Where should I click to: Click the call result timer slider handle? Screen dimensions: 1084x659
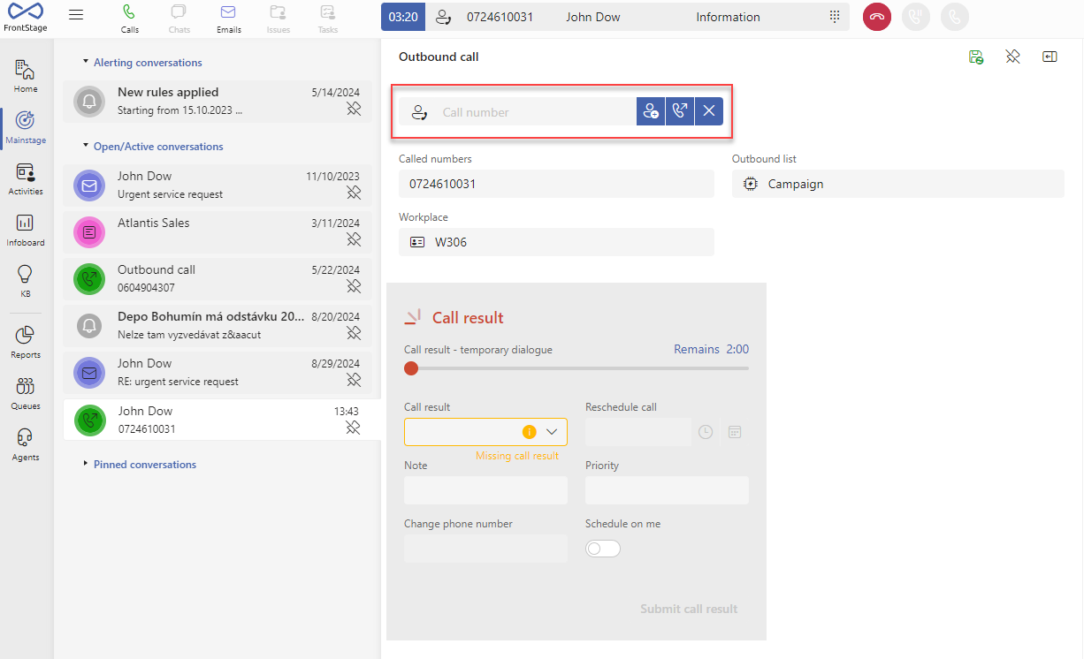click(x=411, y=368)
